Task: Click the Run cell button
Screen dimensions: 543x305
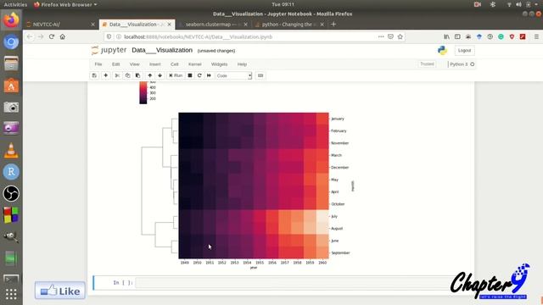Action: tap(176, 75)
